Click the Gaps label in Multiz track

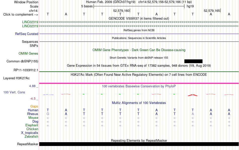(x=34, y=106)
